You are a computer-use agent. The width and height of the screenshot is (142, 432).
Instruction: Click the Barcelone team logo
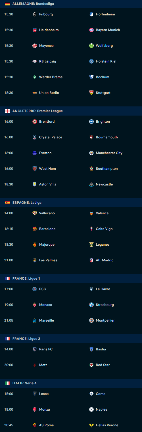[35, 229]
